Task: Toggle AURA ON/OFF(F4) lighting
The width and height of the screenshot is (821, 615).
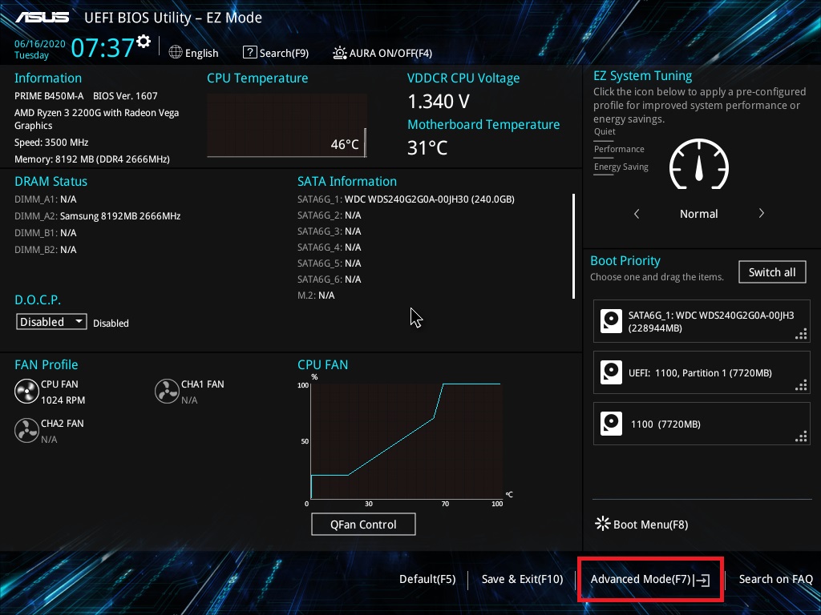Action: [382, 53]
